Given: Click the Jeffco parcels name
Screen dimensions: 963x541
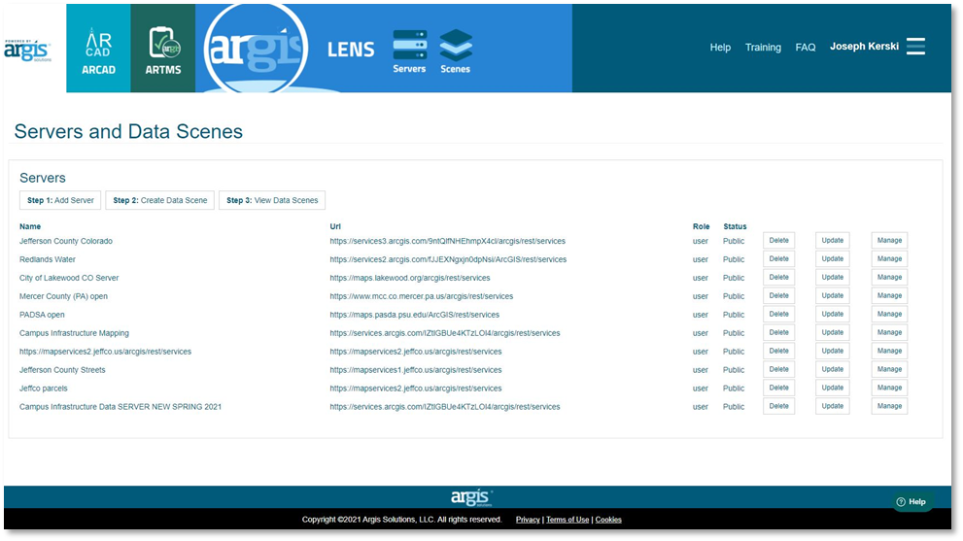Looking at the screenshot, I should coord(44,389).
